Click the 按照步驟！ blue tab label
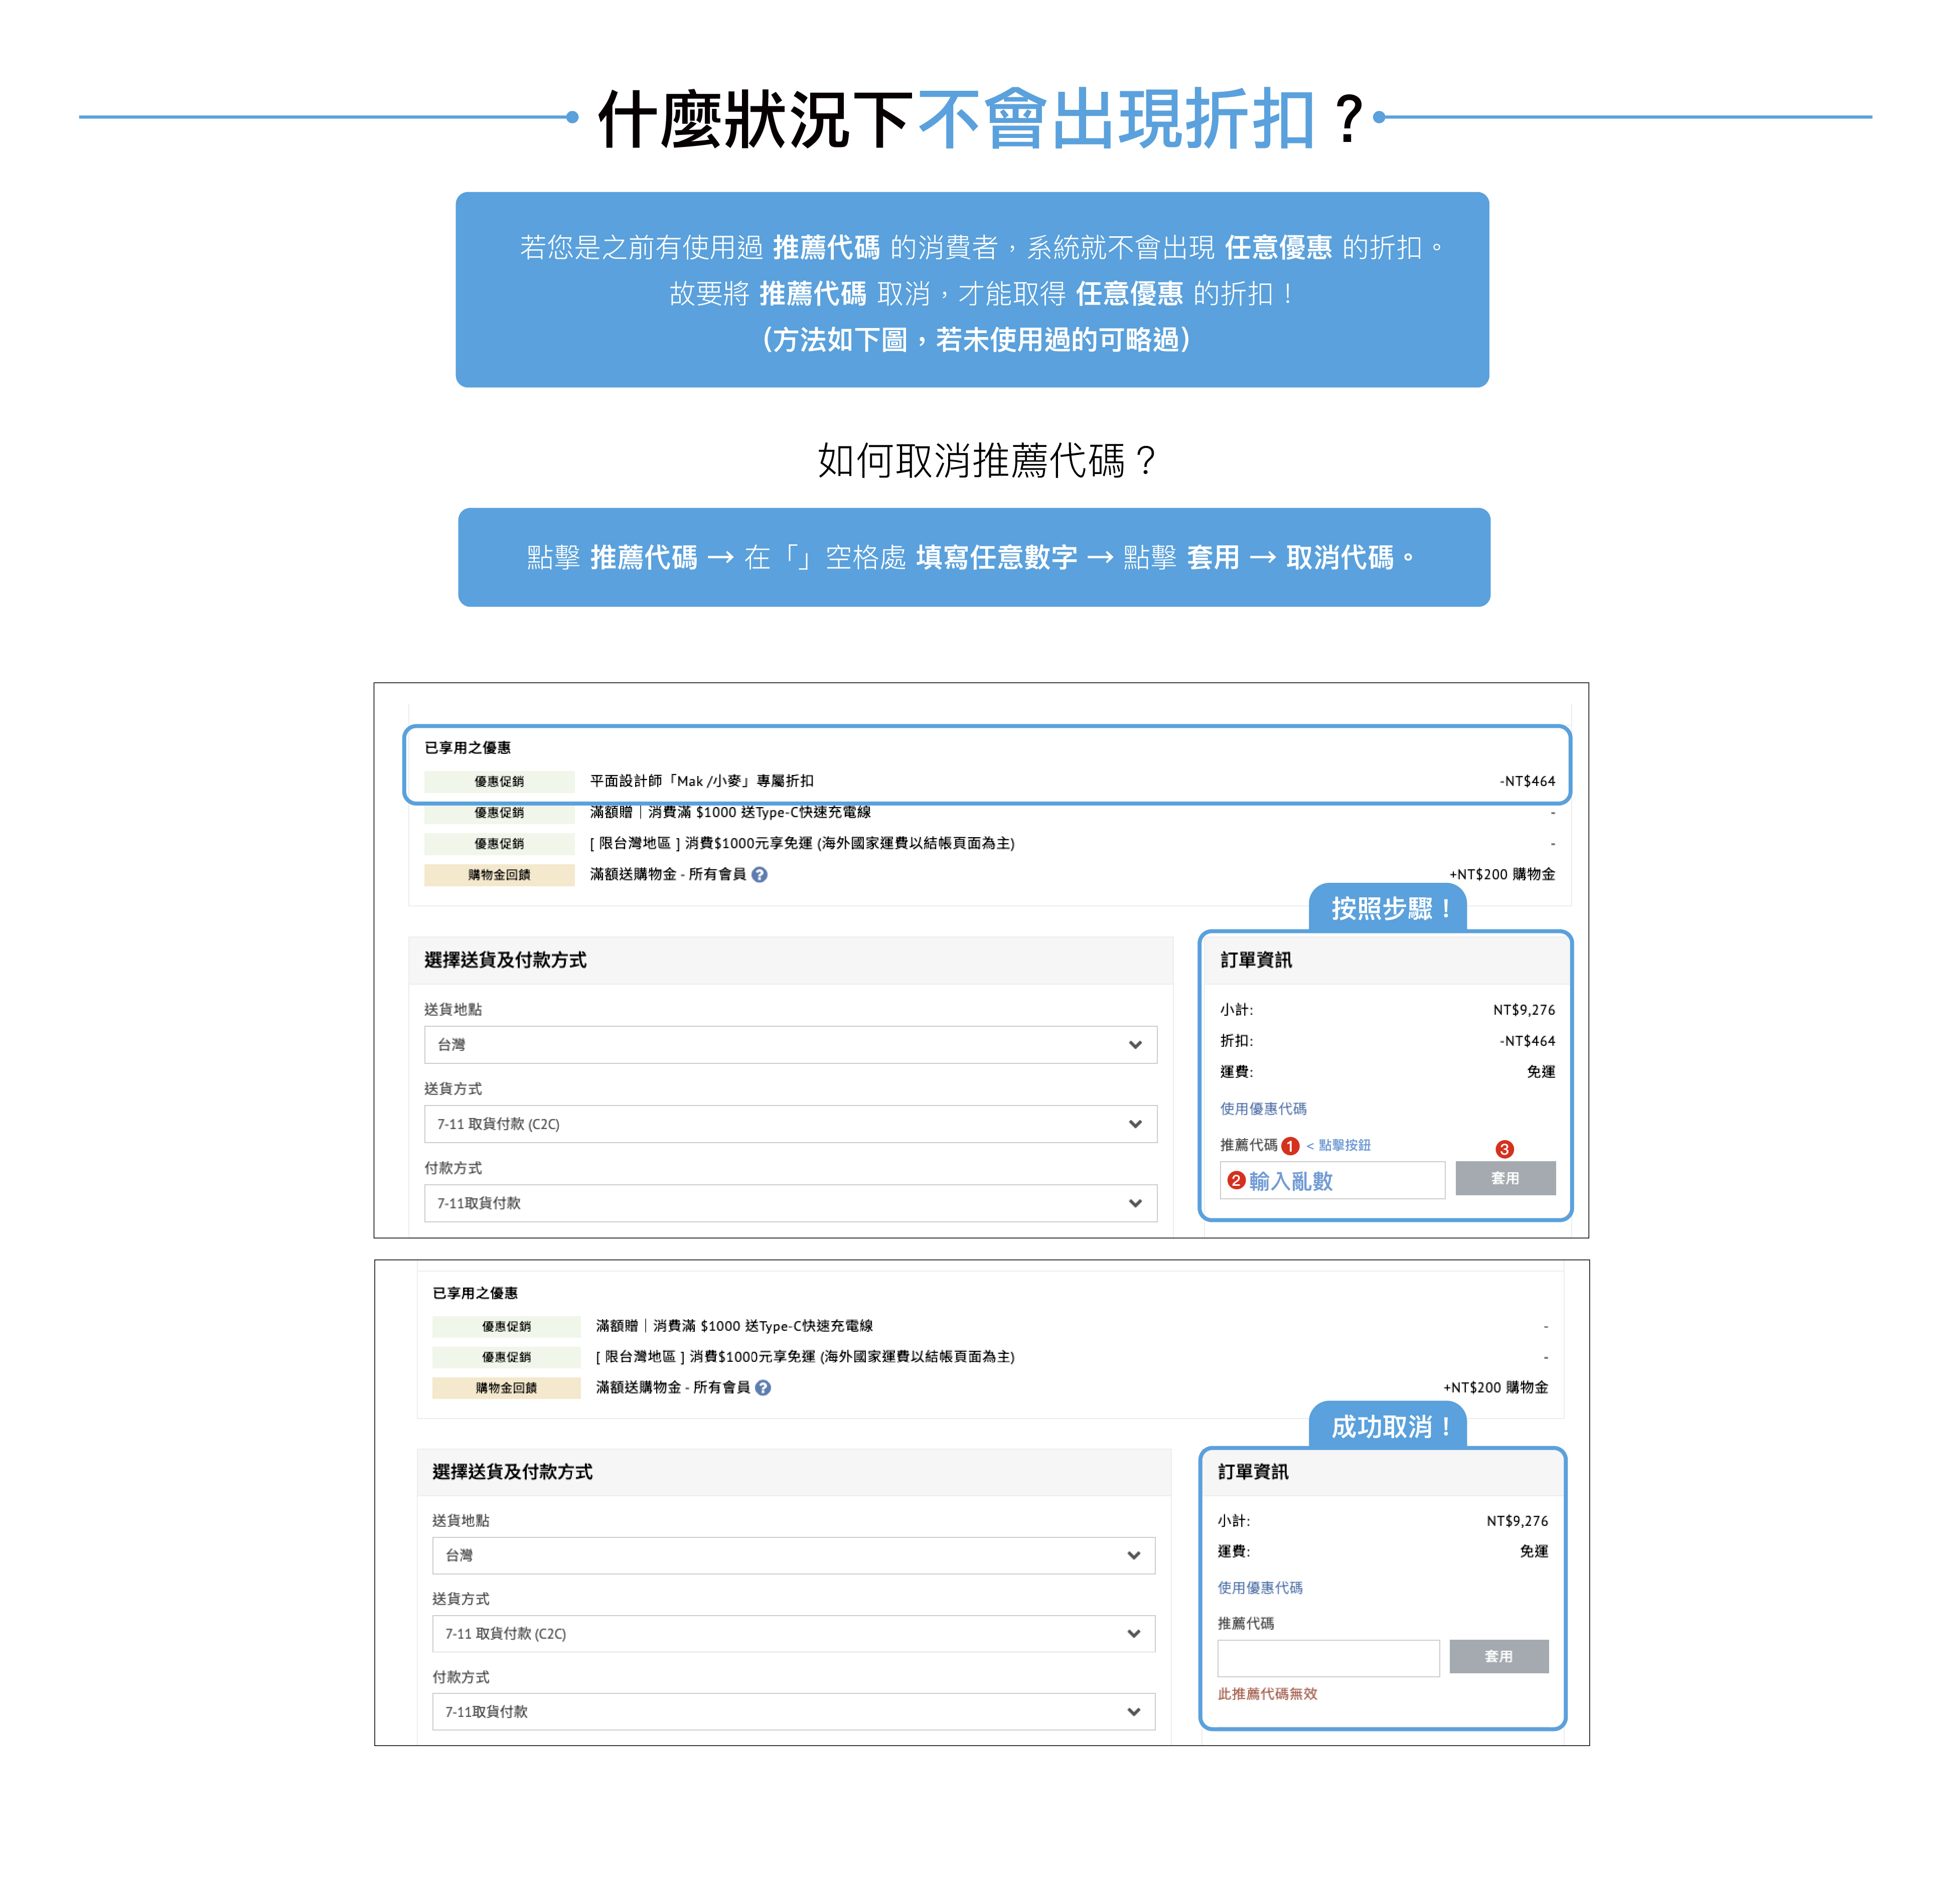Screen dimensions: 1960x1888 point(1388,909)
